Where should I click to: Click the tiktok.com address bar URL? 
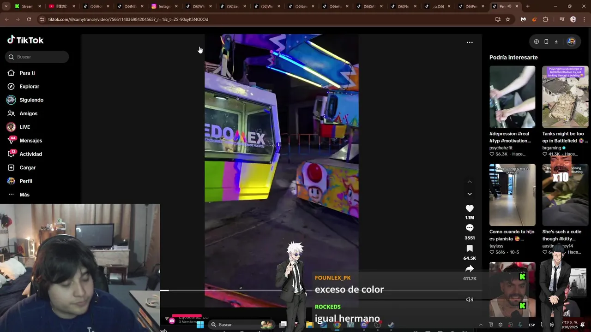128,19
